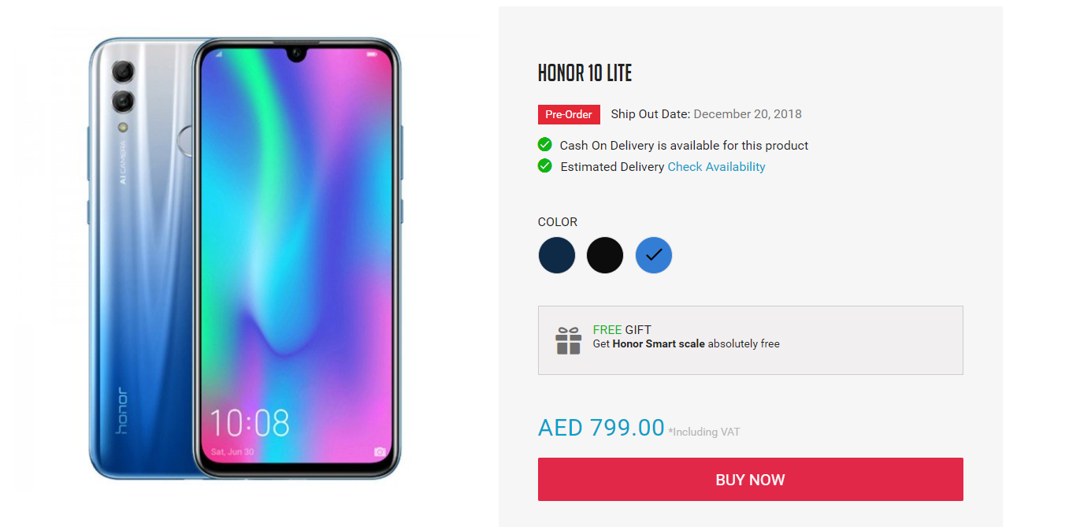Click the checkmark inside the blue swatch
1069x527 pixels.
click(654, 255)
